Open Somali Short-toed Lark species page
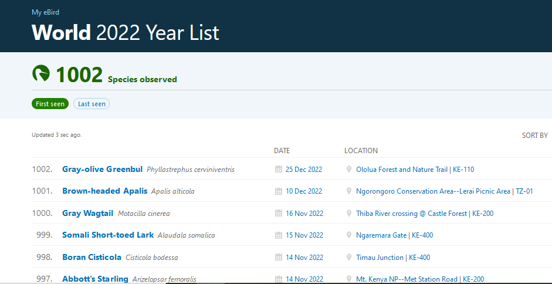The height and width of the screenshot is (284, 552). 108,235
